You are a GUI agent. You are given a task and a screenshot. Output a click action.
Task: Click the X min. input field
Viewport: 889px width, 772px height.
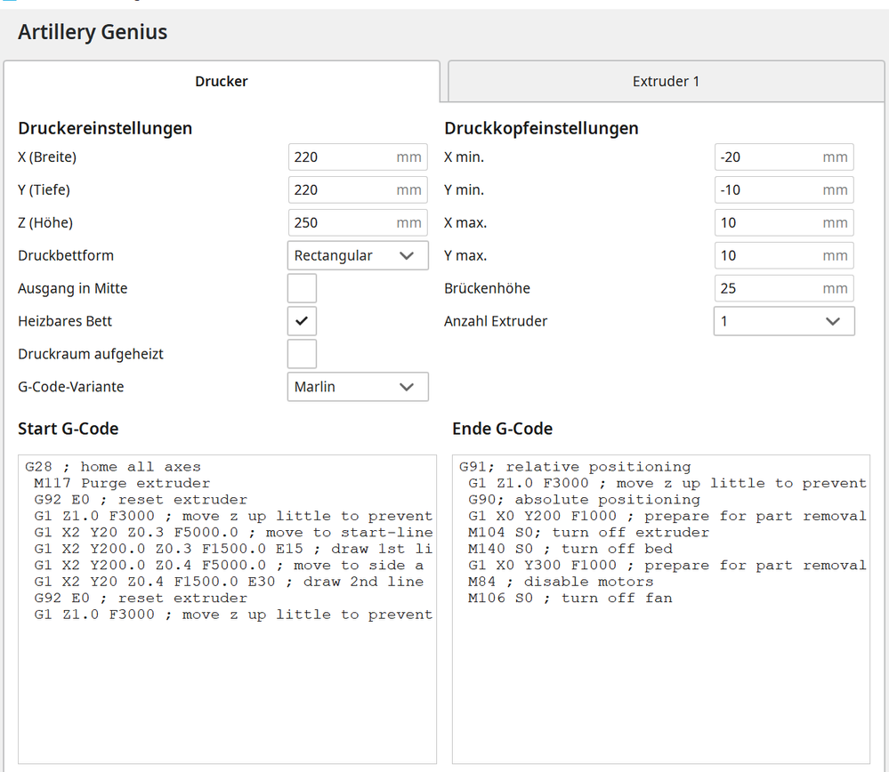coord(784,157)
